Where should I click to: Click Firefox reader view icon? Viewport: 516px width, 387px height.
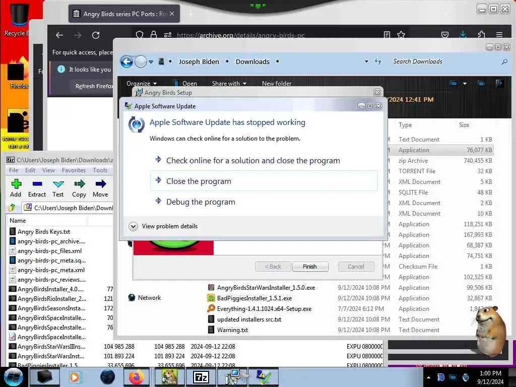coord(386,35)
